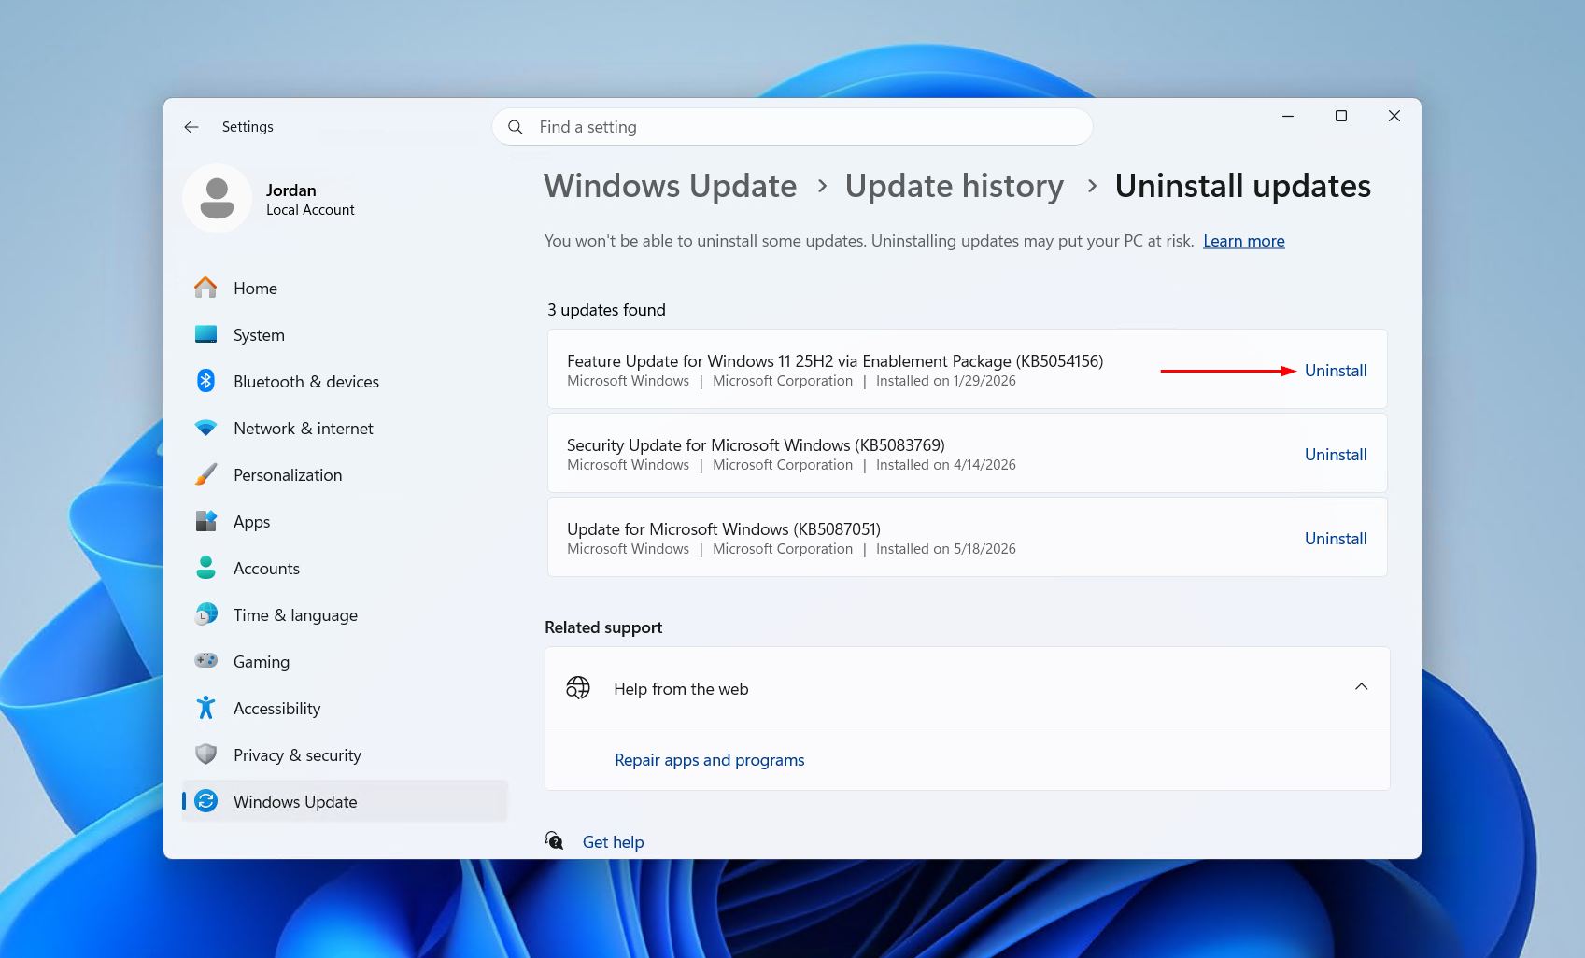Open Bluetooth & devices settings
The height and width of the screenshot is (958, 1585).
click(x=345, y=381)
